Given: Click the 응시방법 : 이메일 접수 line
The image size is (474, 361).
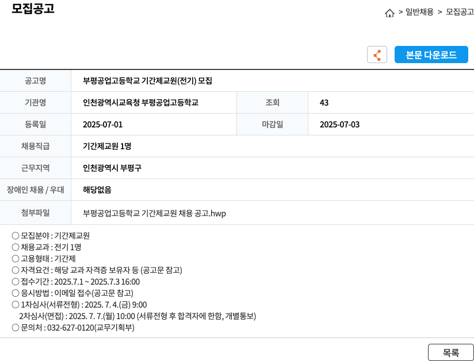Looking at the screenshot, I should point(72,293).
